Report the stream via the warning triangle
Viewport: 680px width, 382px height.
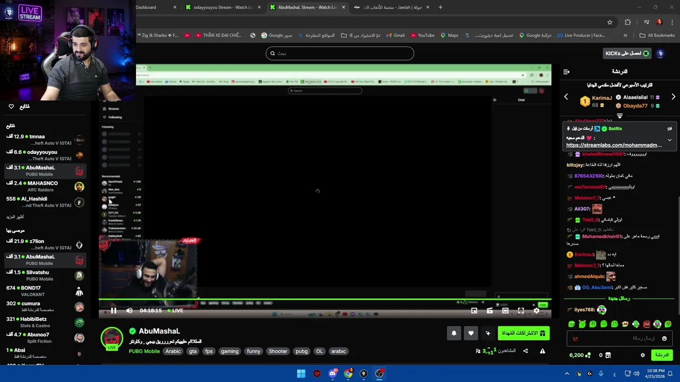[x=542, y=351]
